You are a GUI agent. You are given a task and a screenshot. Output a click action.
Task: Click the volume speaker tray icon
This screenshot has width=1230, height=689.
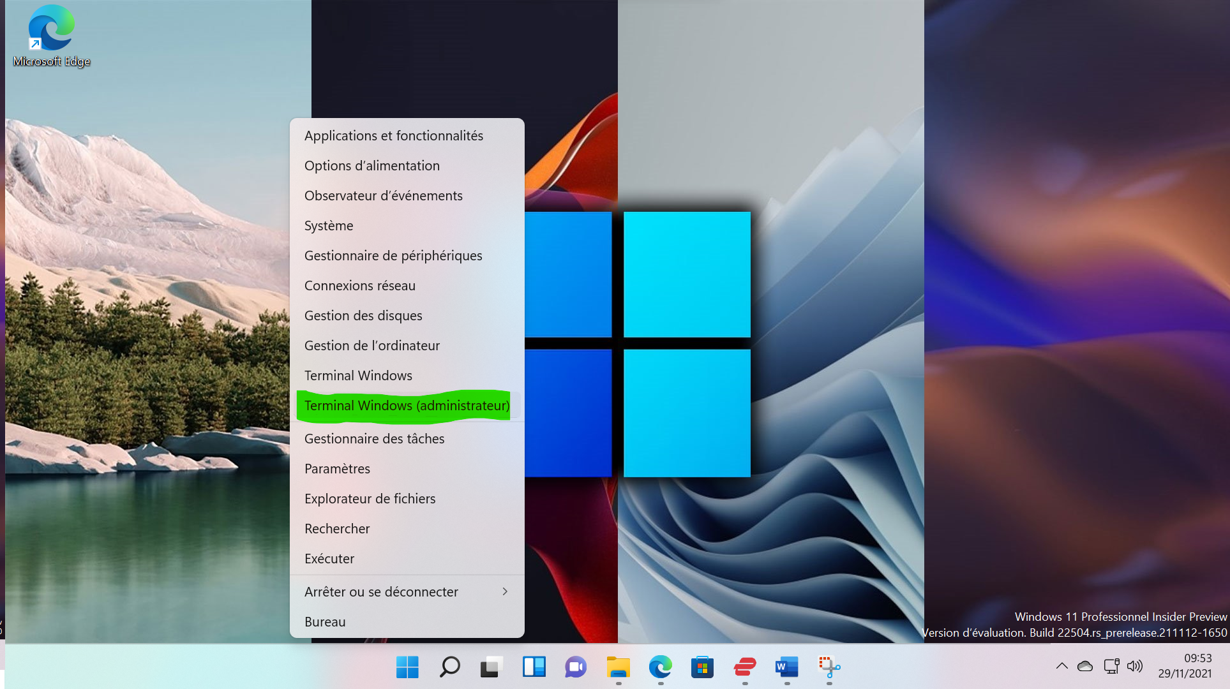coord(1134,666)
